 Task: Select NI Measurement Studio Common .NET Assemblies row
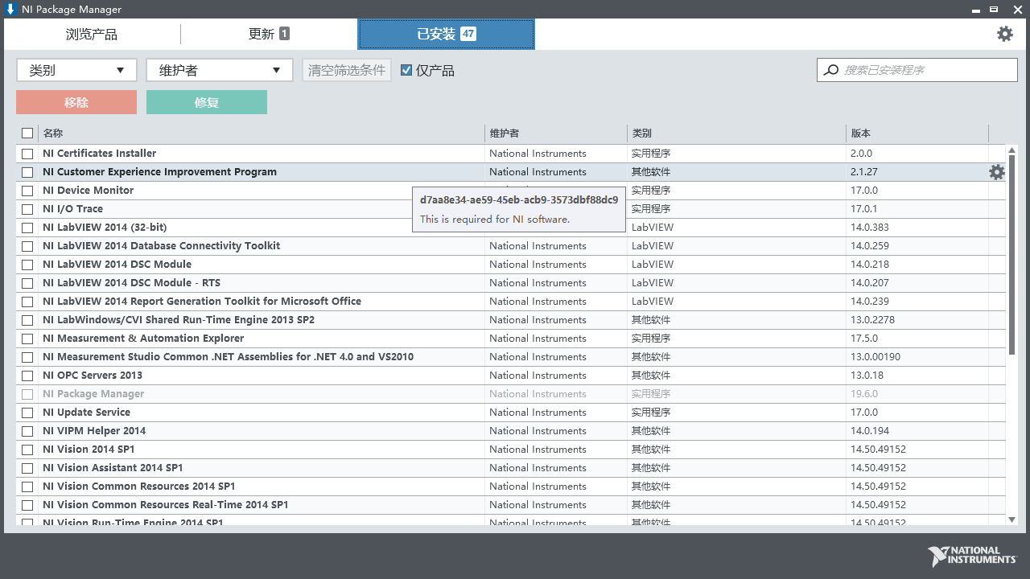point(511,357)
